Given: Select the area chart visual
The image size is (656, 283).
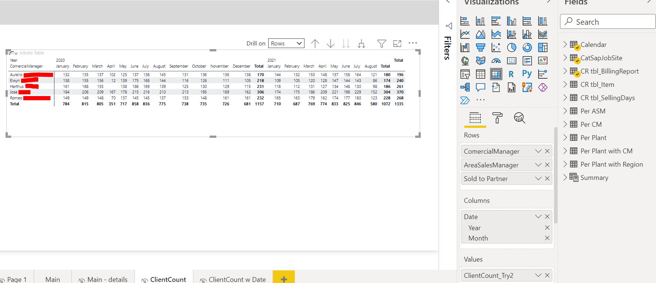Looking at the screenshot, I should point(480,34).
